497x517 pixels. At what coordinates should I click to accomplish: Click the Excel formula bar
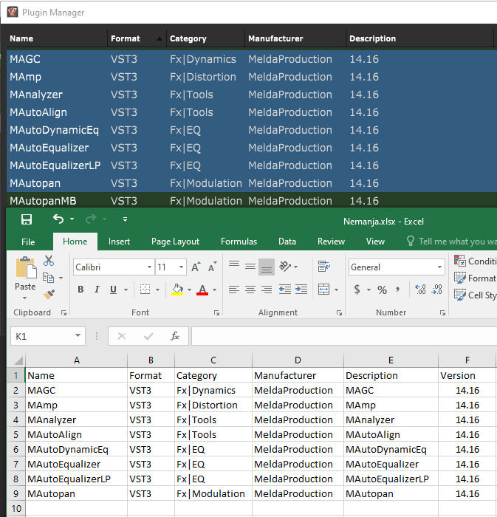coord(343,336)
